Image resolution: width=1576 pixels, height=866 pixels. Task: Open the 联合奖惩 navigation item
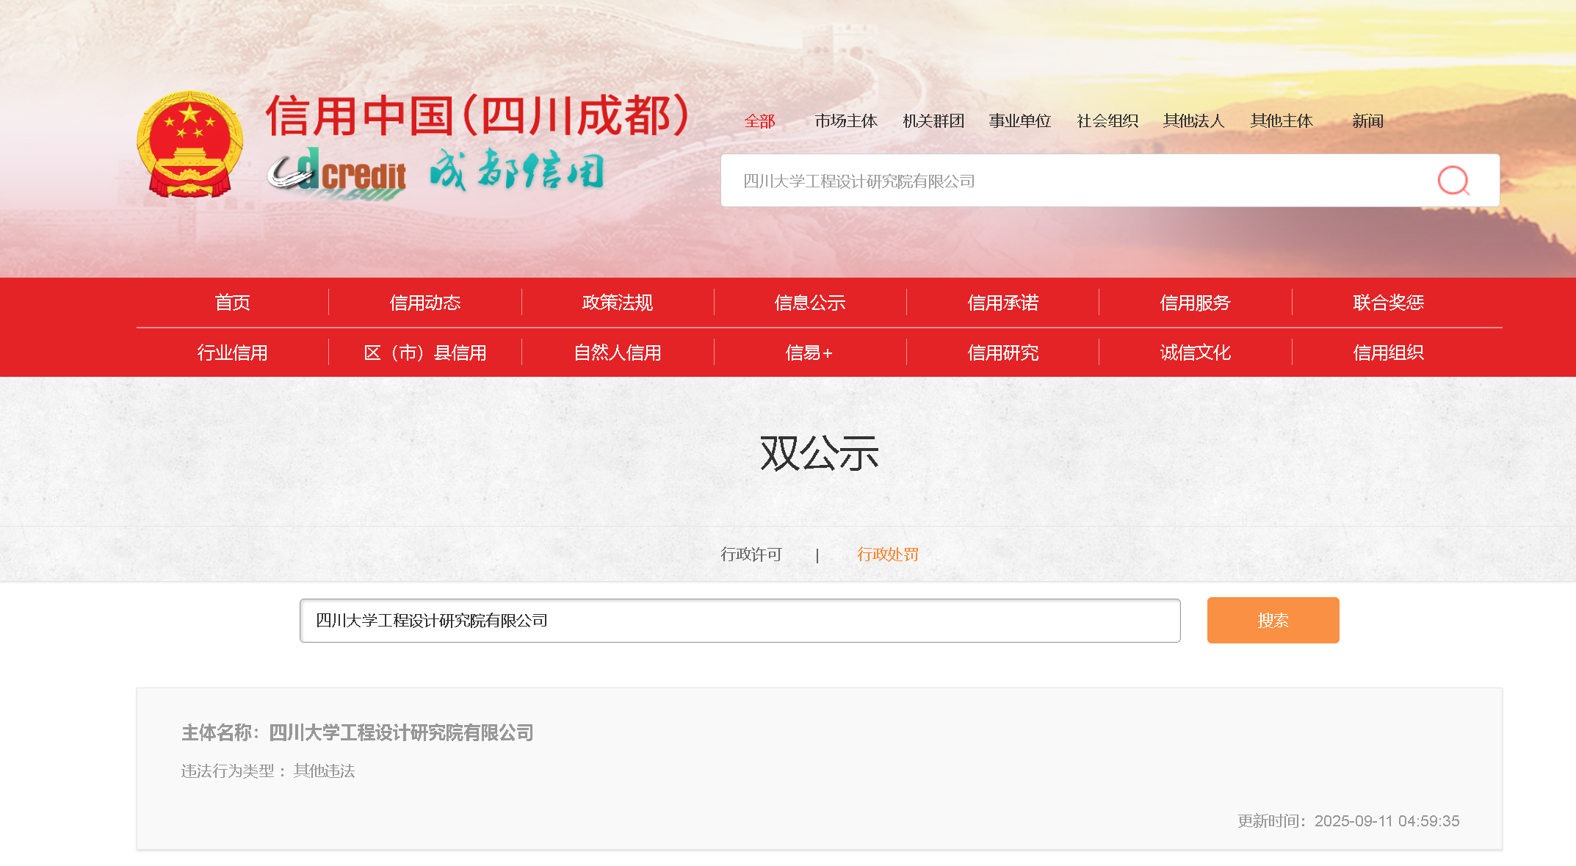coord(1389,303)
